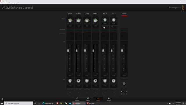Click the CAM3 pan value field
This screenshot has width=186, height=105.
point(87,86)
